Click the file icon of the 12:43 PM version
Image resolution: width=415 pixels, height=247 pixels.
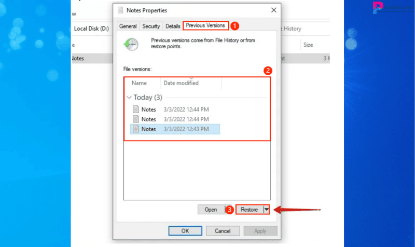tap(136, 129)
